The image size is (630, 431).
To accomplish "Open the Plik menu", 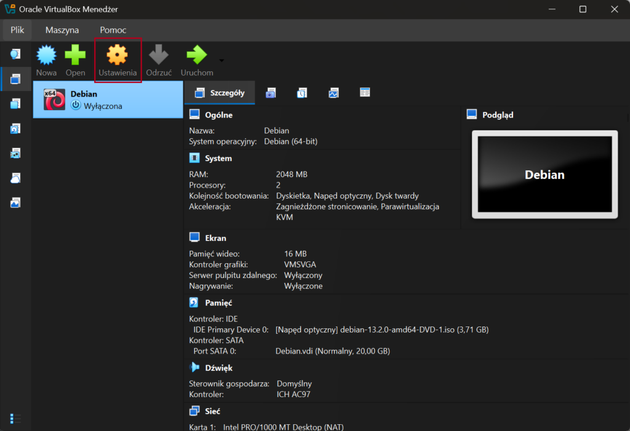I will pyautogui.click(x=17, y=30).
